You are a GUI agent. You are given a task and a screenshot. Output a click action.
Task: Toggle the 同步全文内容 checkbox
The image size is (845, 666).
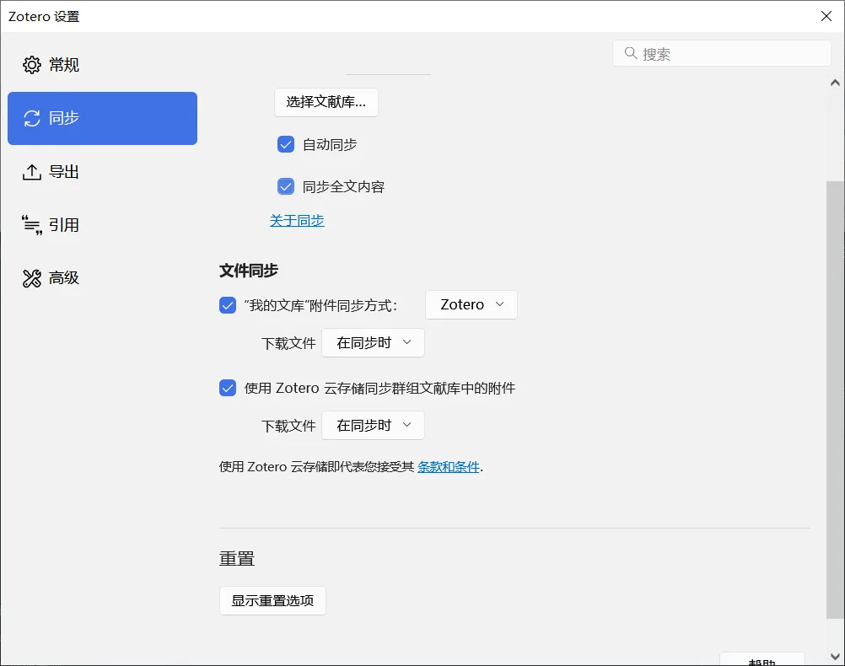[x=286, y=186]
